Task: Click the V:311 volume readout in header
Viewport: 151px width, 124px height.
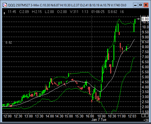Action: click(74, 12)
